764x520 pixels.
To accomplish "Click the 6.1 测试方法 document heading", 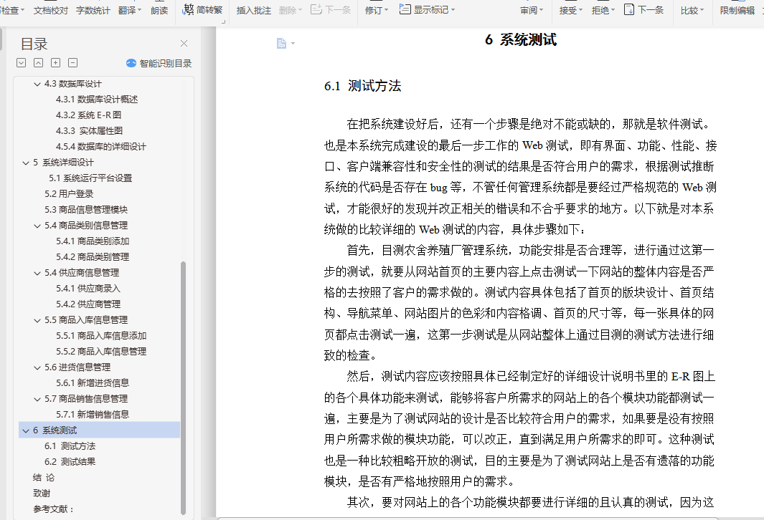I will (362, 86).
